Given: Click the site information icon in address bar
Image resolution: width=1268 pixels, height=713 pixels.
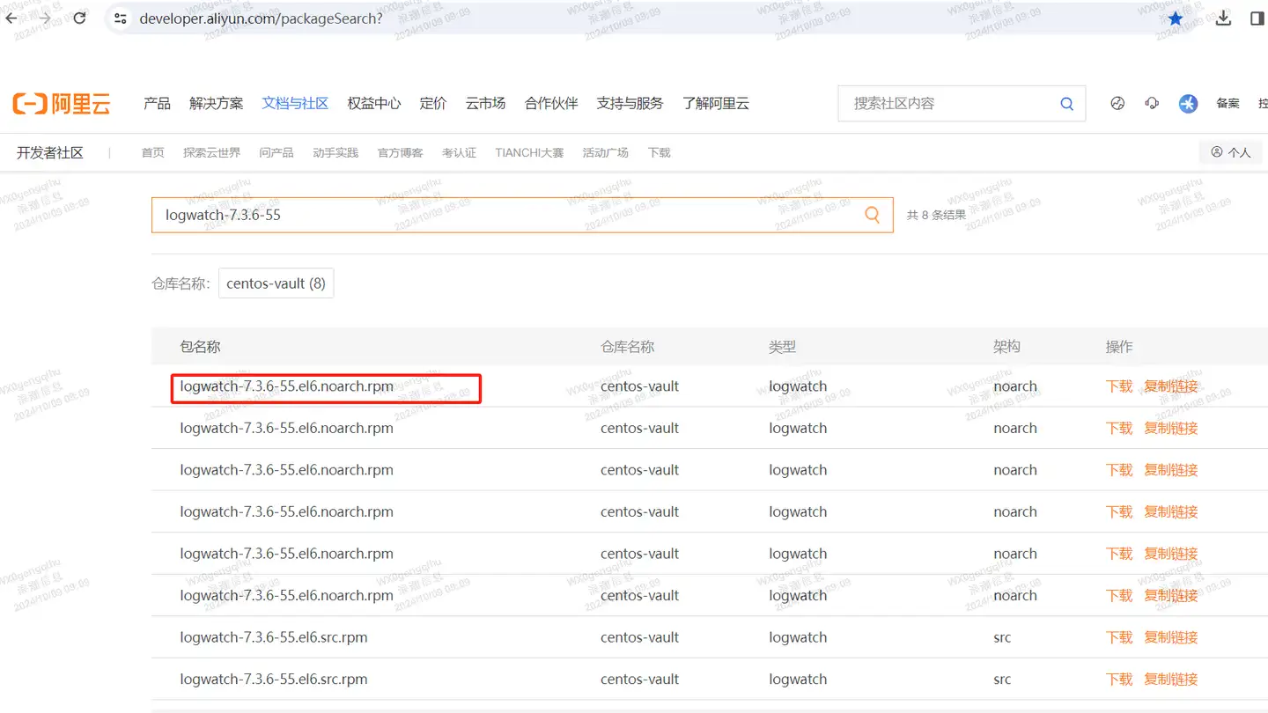Looking at the screenshot, I should click(x=119, y=18).
